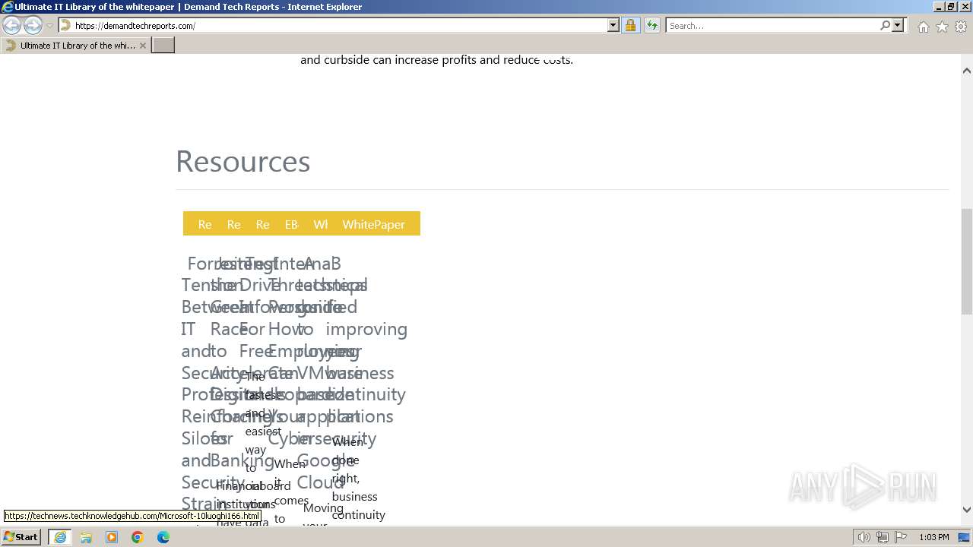Viewport: 973px width, 547px height.
Task: Close the Ultimate IT Library tab
Action: click(143, 46)
